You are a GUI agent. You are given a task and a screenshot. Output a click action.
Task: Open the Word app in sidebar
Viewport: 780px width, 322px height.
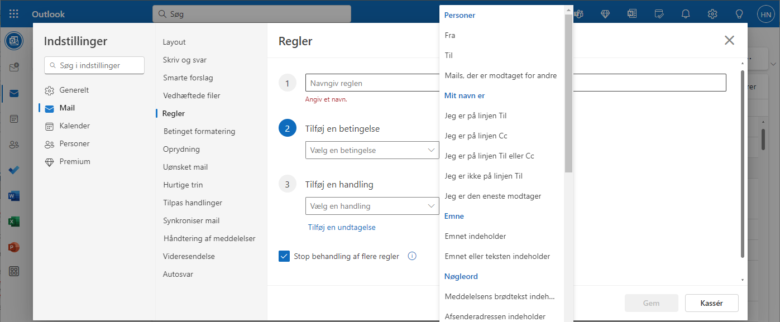coord(14,196)
